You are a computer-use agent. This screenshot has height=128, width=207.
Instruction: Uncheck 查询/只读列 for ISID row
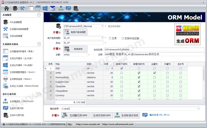click(122, 68)
